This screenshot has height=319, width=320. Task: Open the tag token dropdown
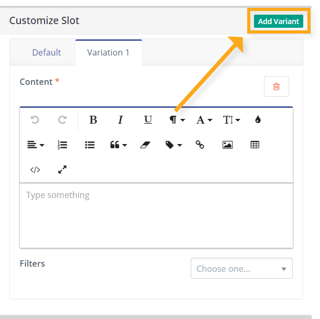click(173, 145)
